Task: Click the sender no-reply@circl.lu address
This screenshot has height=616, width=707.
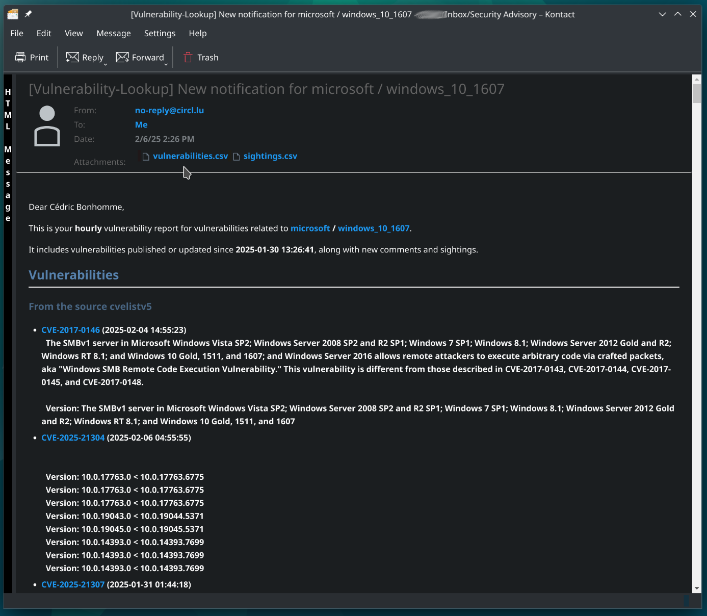Action: tap(169, 110)
